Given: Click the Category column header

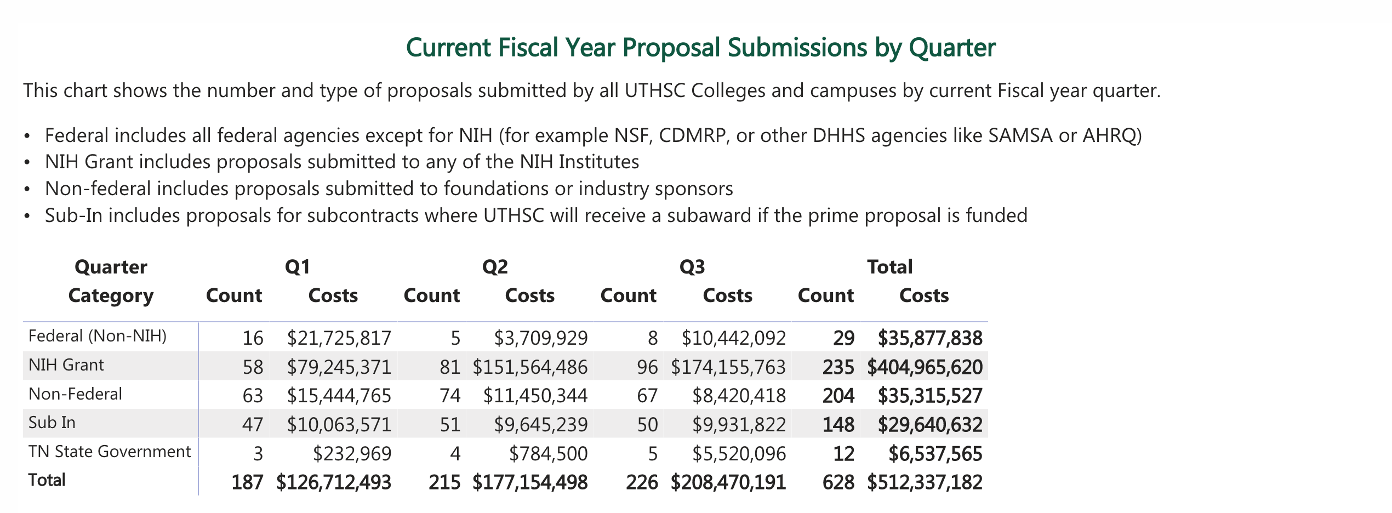Looking at the screenshot, I should tap(111, 296).
